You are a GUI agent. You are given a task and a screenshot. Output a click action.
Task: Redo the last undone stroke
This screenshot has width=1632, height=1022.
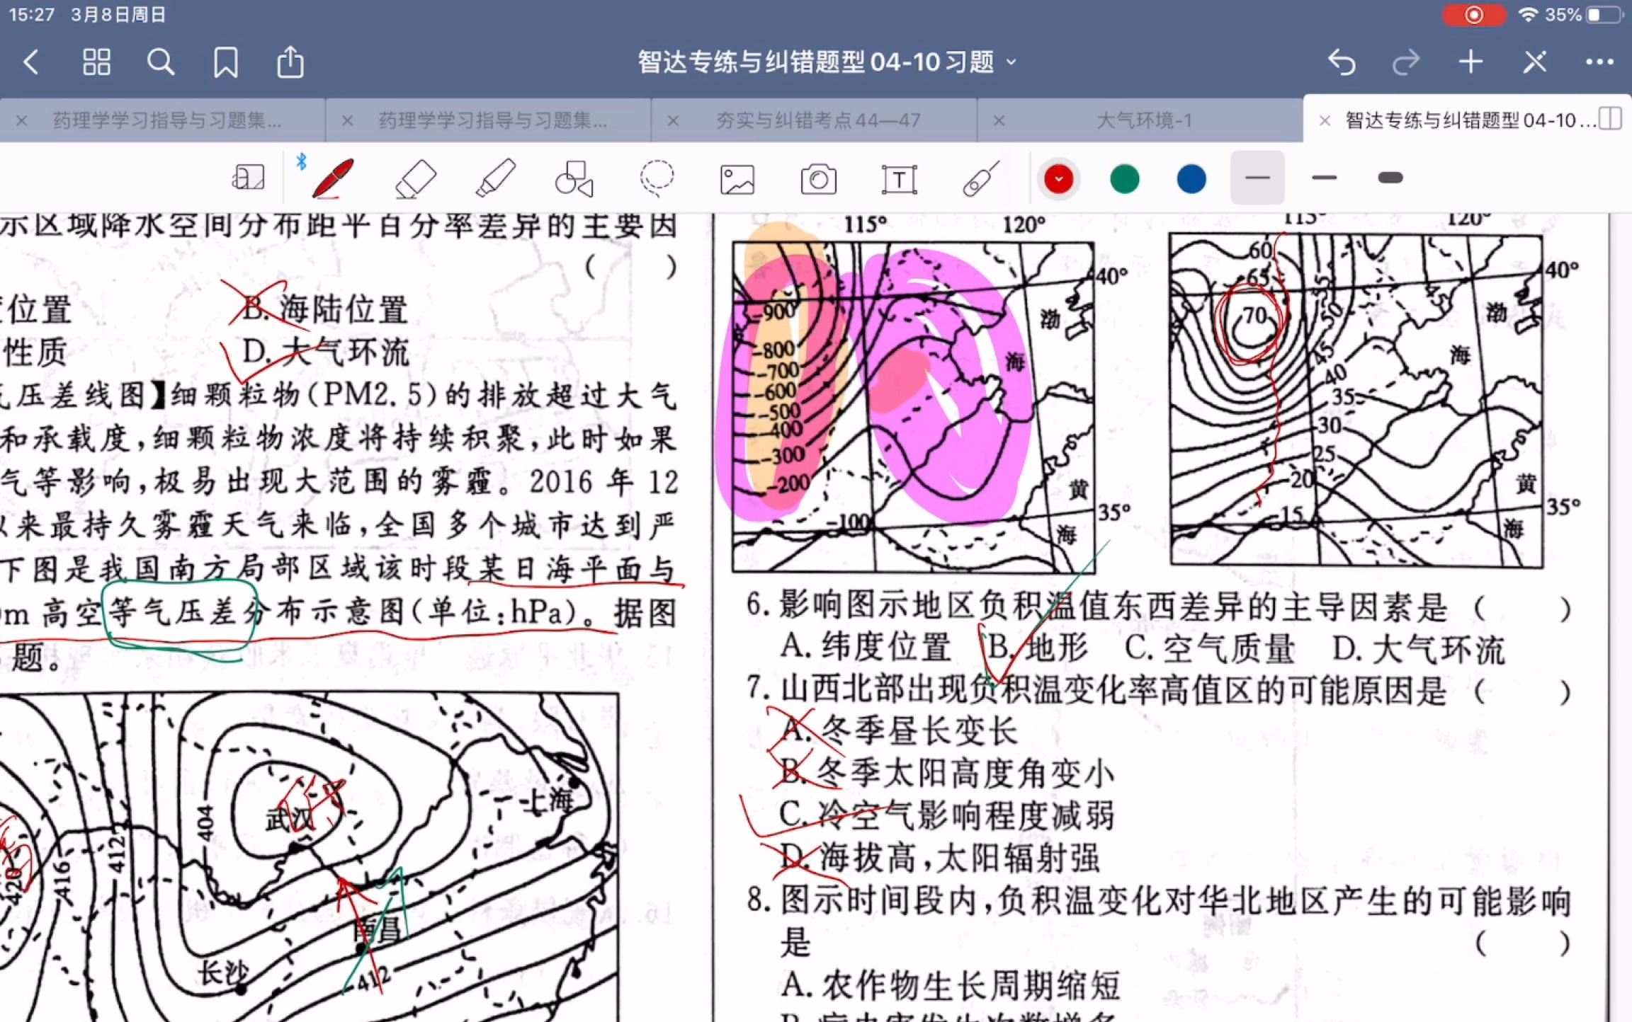tap(1405, 62)
